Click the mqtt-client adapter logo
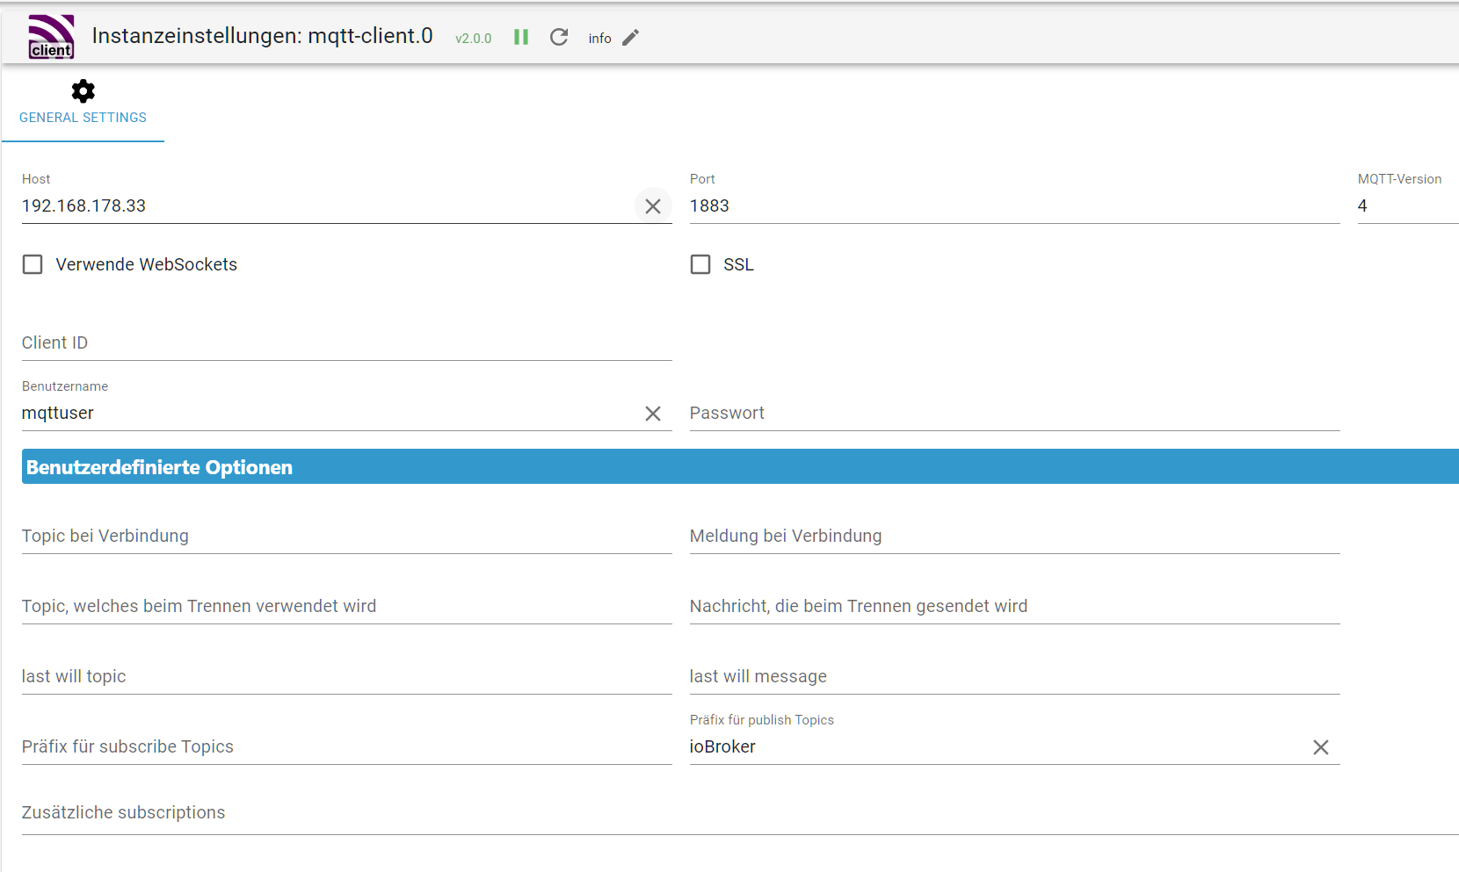 (x=51, y=37)
